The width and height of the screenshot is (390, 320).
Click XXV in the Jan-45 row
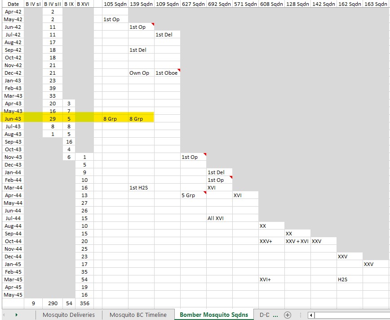click(376, 264)
